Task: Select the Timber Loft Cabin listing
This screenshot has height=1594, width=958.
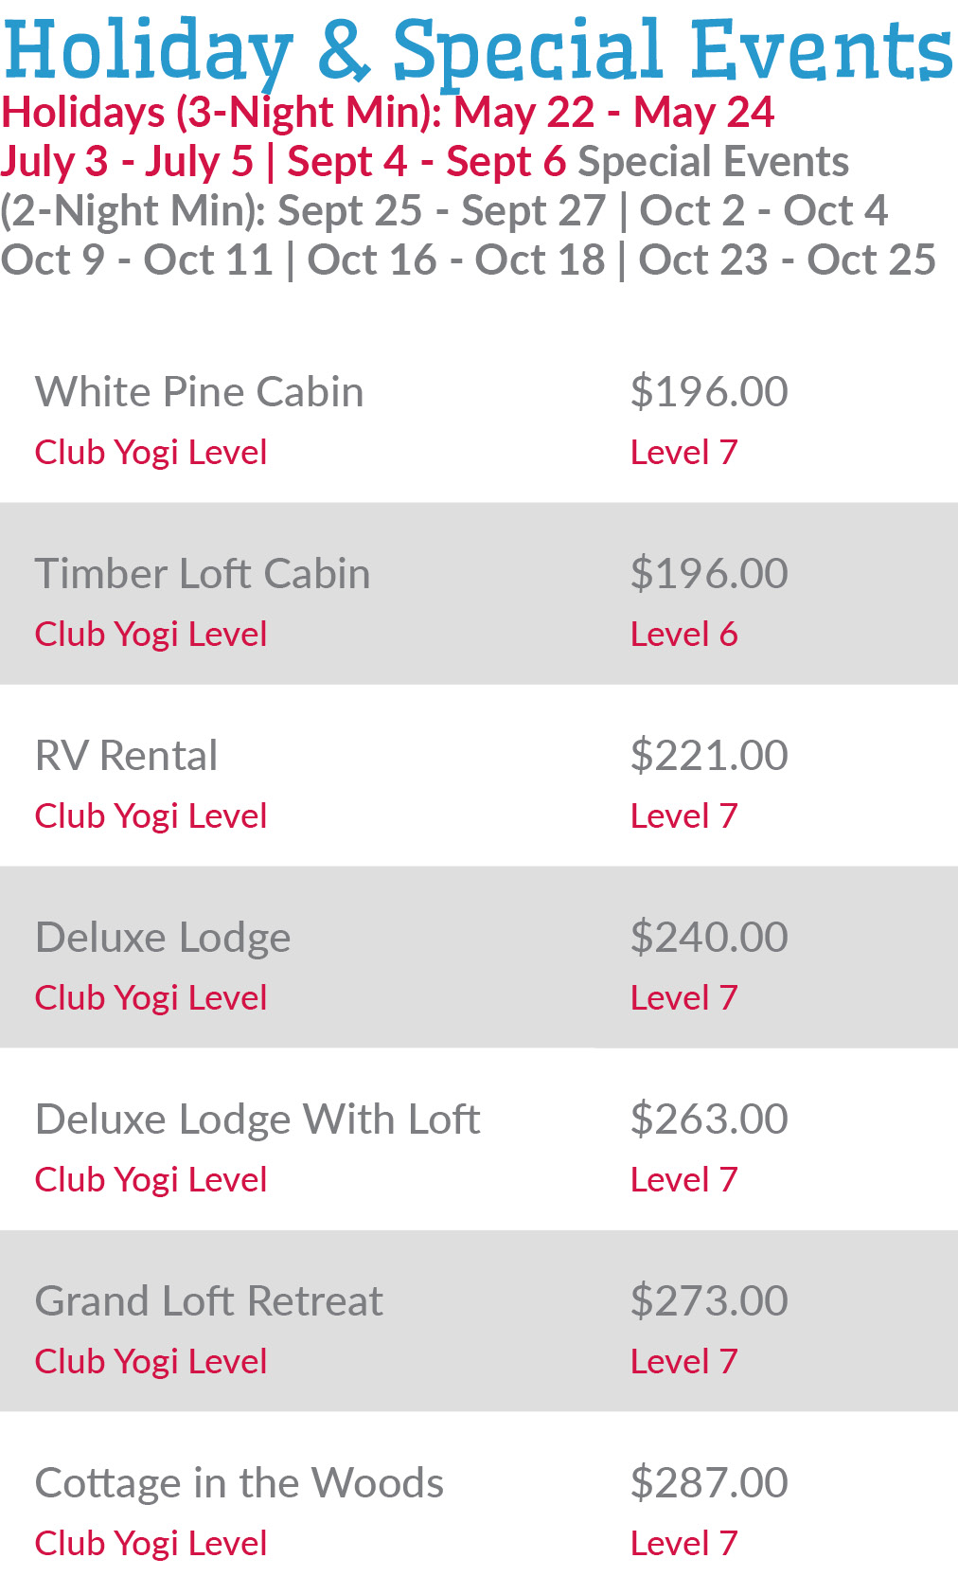Action: click(202, 574)
